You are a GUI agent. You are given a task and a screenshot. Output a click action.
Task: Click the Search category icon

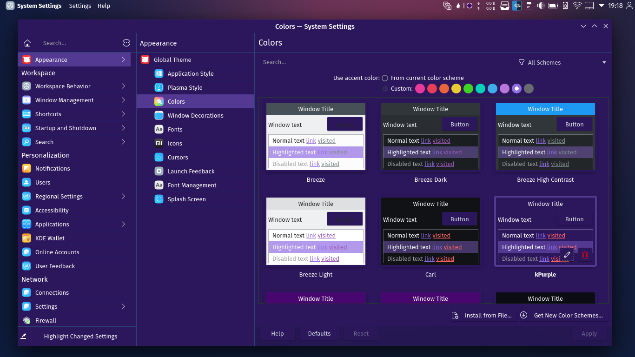point(26,142)
